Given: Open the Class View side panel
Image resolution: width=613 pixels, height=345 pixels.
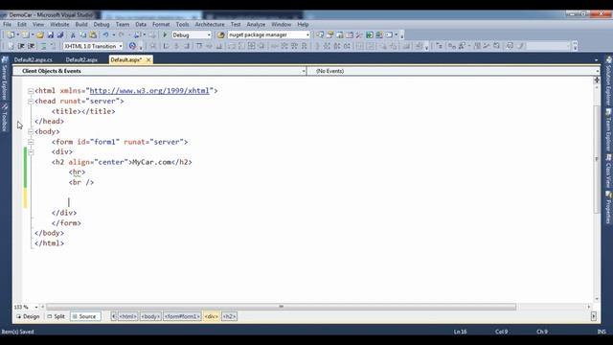Looking at the screenshot, I should pos(608,172).
